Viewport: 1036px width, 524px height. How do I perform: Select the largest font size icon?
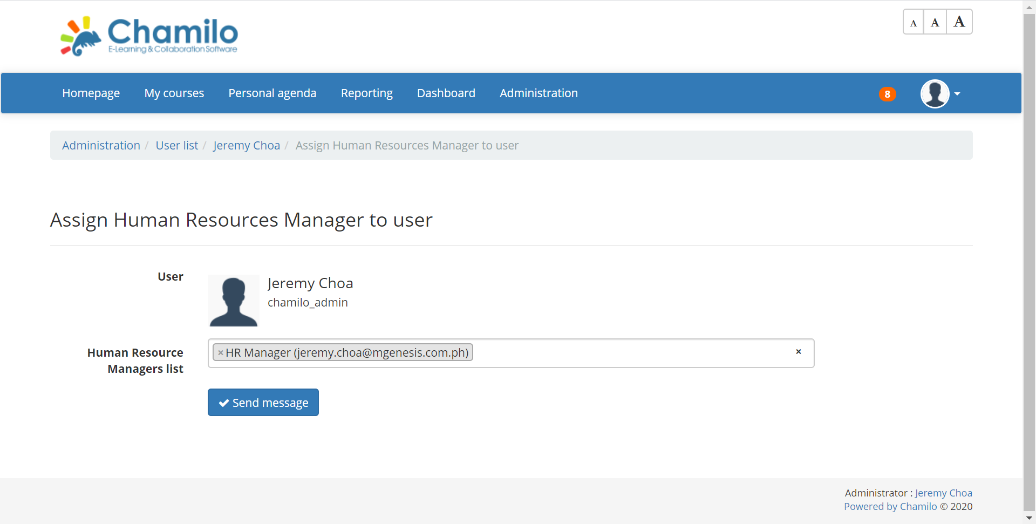960,22
